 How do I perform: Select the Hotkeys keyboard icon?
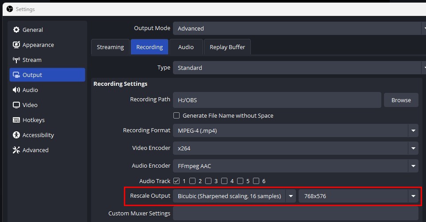[16, 120]
